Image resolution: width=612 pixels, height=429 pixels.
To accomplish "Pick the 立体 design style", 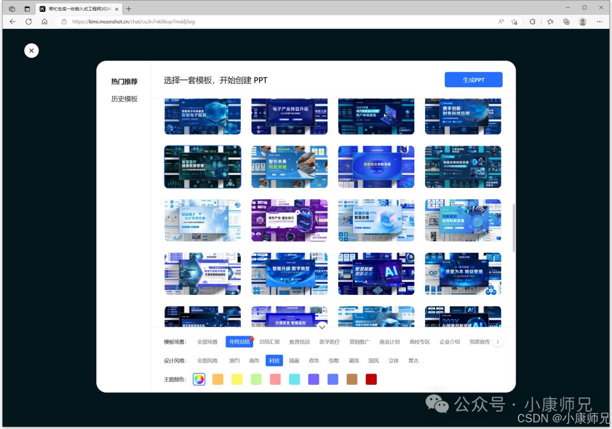I will click(393, 361).
